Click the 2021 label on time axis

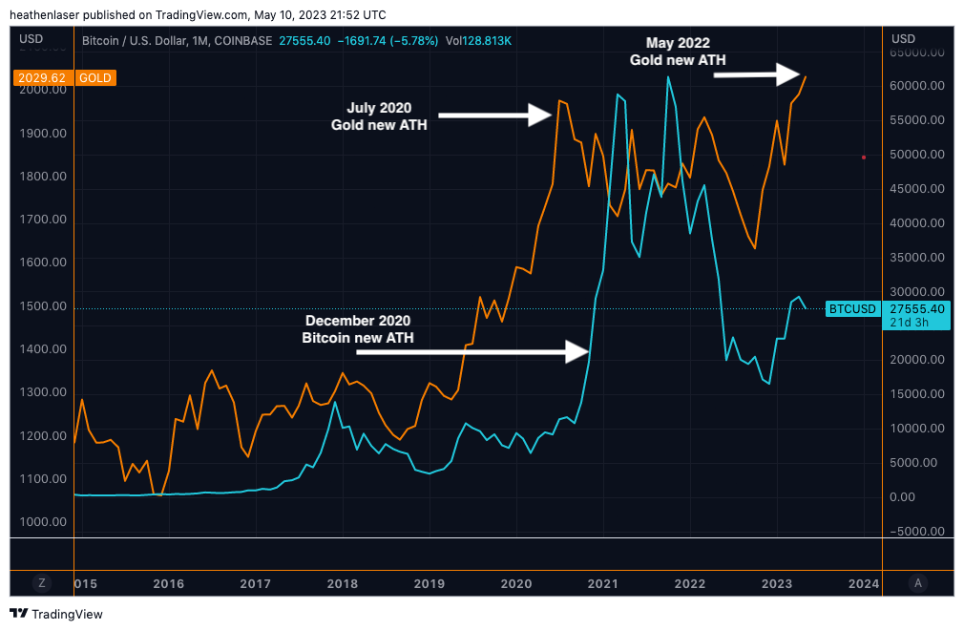coord(602,583)
